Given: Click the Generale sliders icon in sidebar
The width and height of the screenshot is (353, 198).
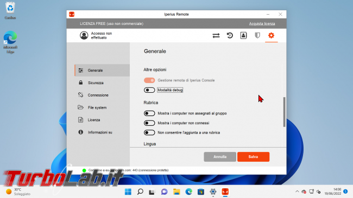Looking at the screenshot, I should tap(80, 70).
